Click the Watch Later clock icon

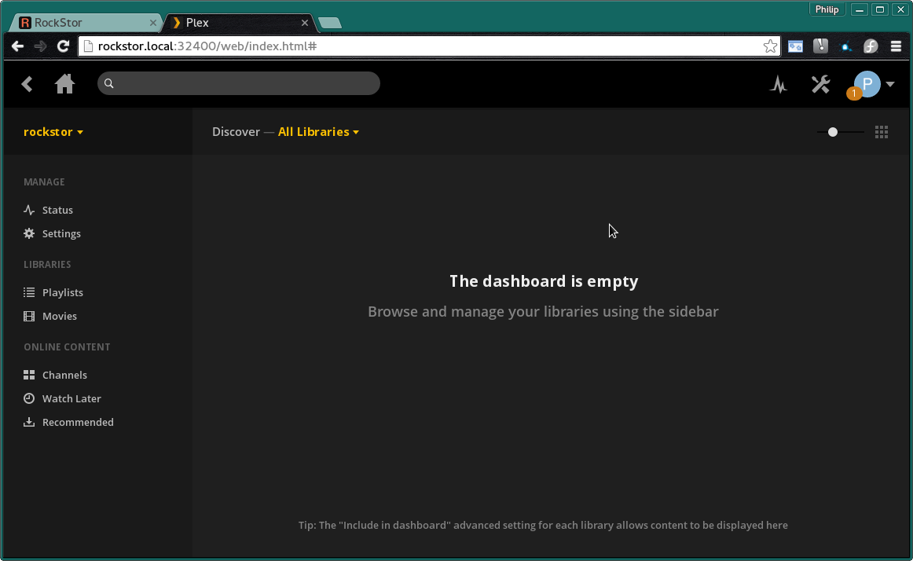pyautogui.click(x=29, y=398)
